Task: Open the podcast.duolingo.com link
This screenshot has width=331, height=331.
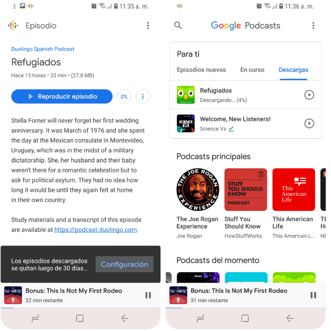Action: coord(96,230)
